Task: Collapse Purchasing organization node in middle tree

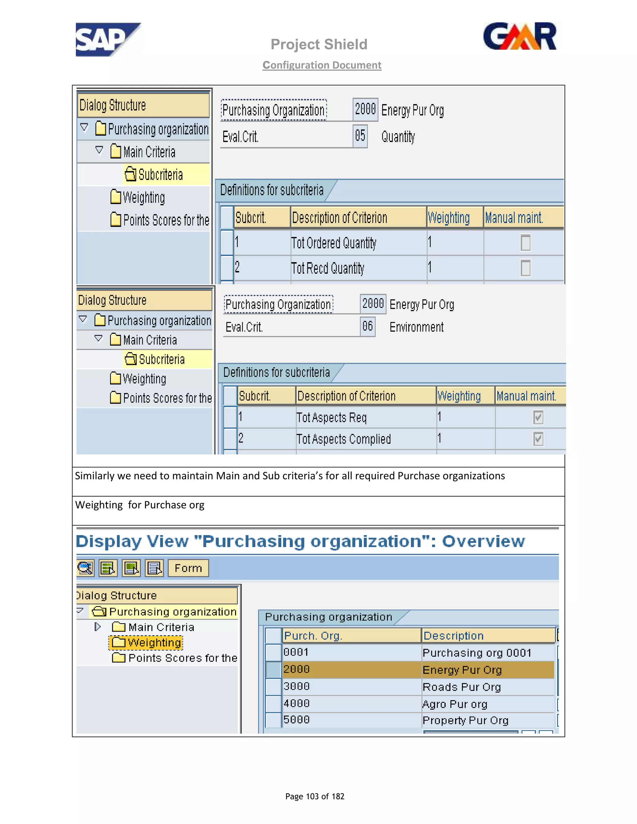Action: tap(83, 319)
